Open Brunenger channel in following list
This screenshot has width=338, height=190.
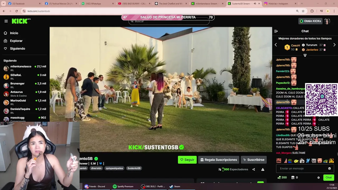pos(25,85)
